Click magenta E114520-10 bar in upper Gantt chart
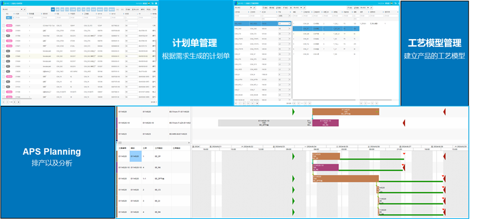486x219 pixels. (325, 123)
